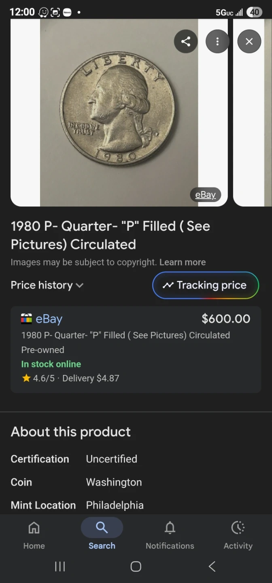Close the image viewer with X
This screenshot has width=272, height=583.
coord(249,41)
